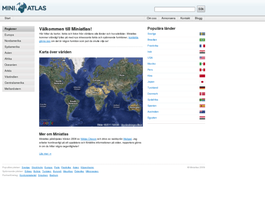Open the Niklas Olsson link
The width and height of the screenshot is (265, 199).
88,139
